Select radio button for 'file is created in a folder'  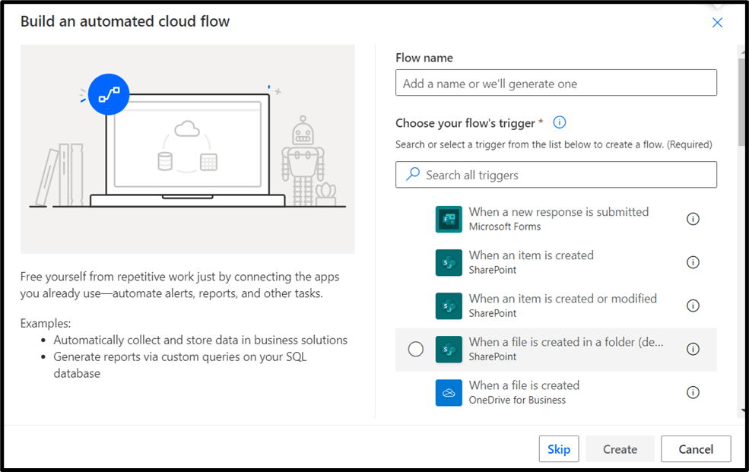pos(416,349)
